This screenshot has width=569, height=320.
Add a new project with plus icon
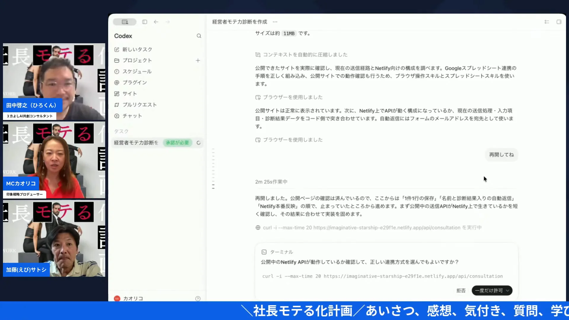click(198, 60)
